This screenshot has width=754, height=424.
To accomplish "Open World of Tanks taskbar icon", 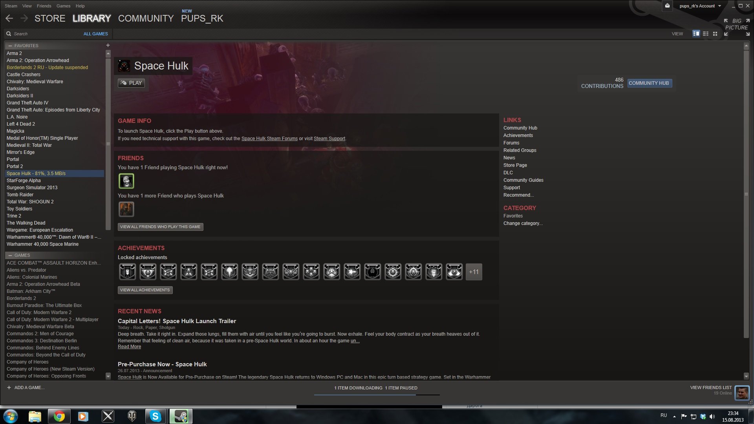I will [132, 416].
